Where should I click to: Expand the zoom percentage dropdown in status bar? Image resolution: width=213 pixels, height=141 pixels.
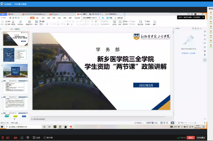point(183,123)
